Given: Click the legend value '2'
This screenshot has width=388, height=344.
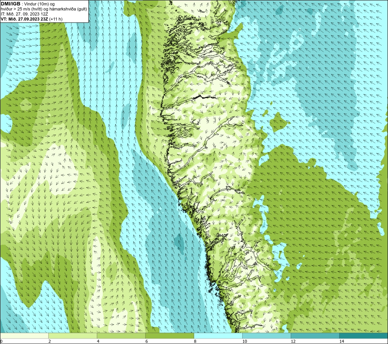Looking at the screenshot, I should click(x=50, y=341).
